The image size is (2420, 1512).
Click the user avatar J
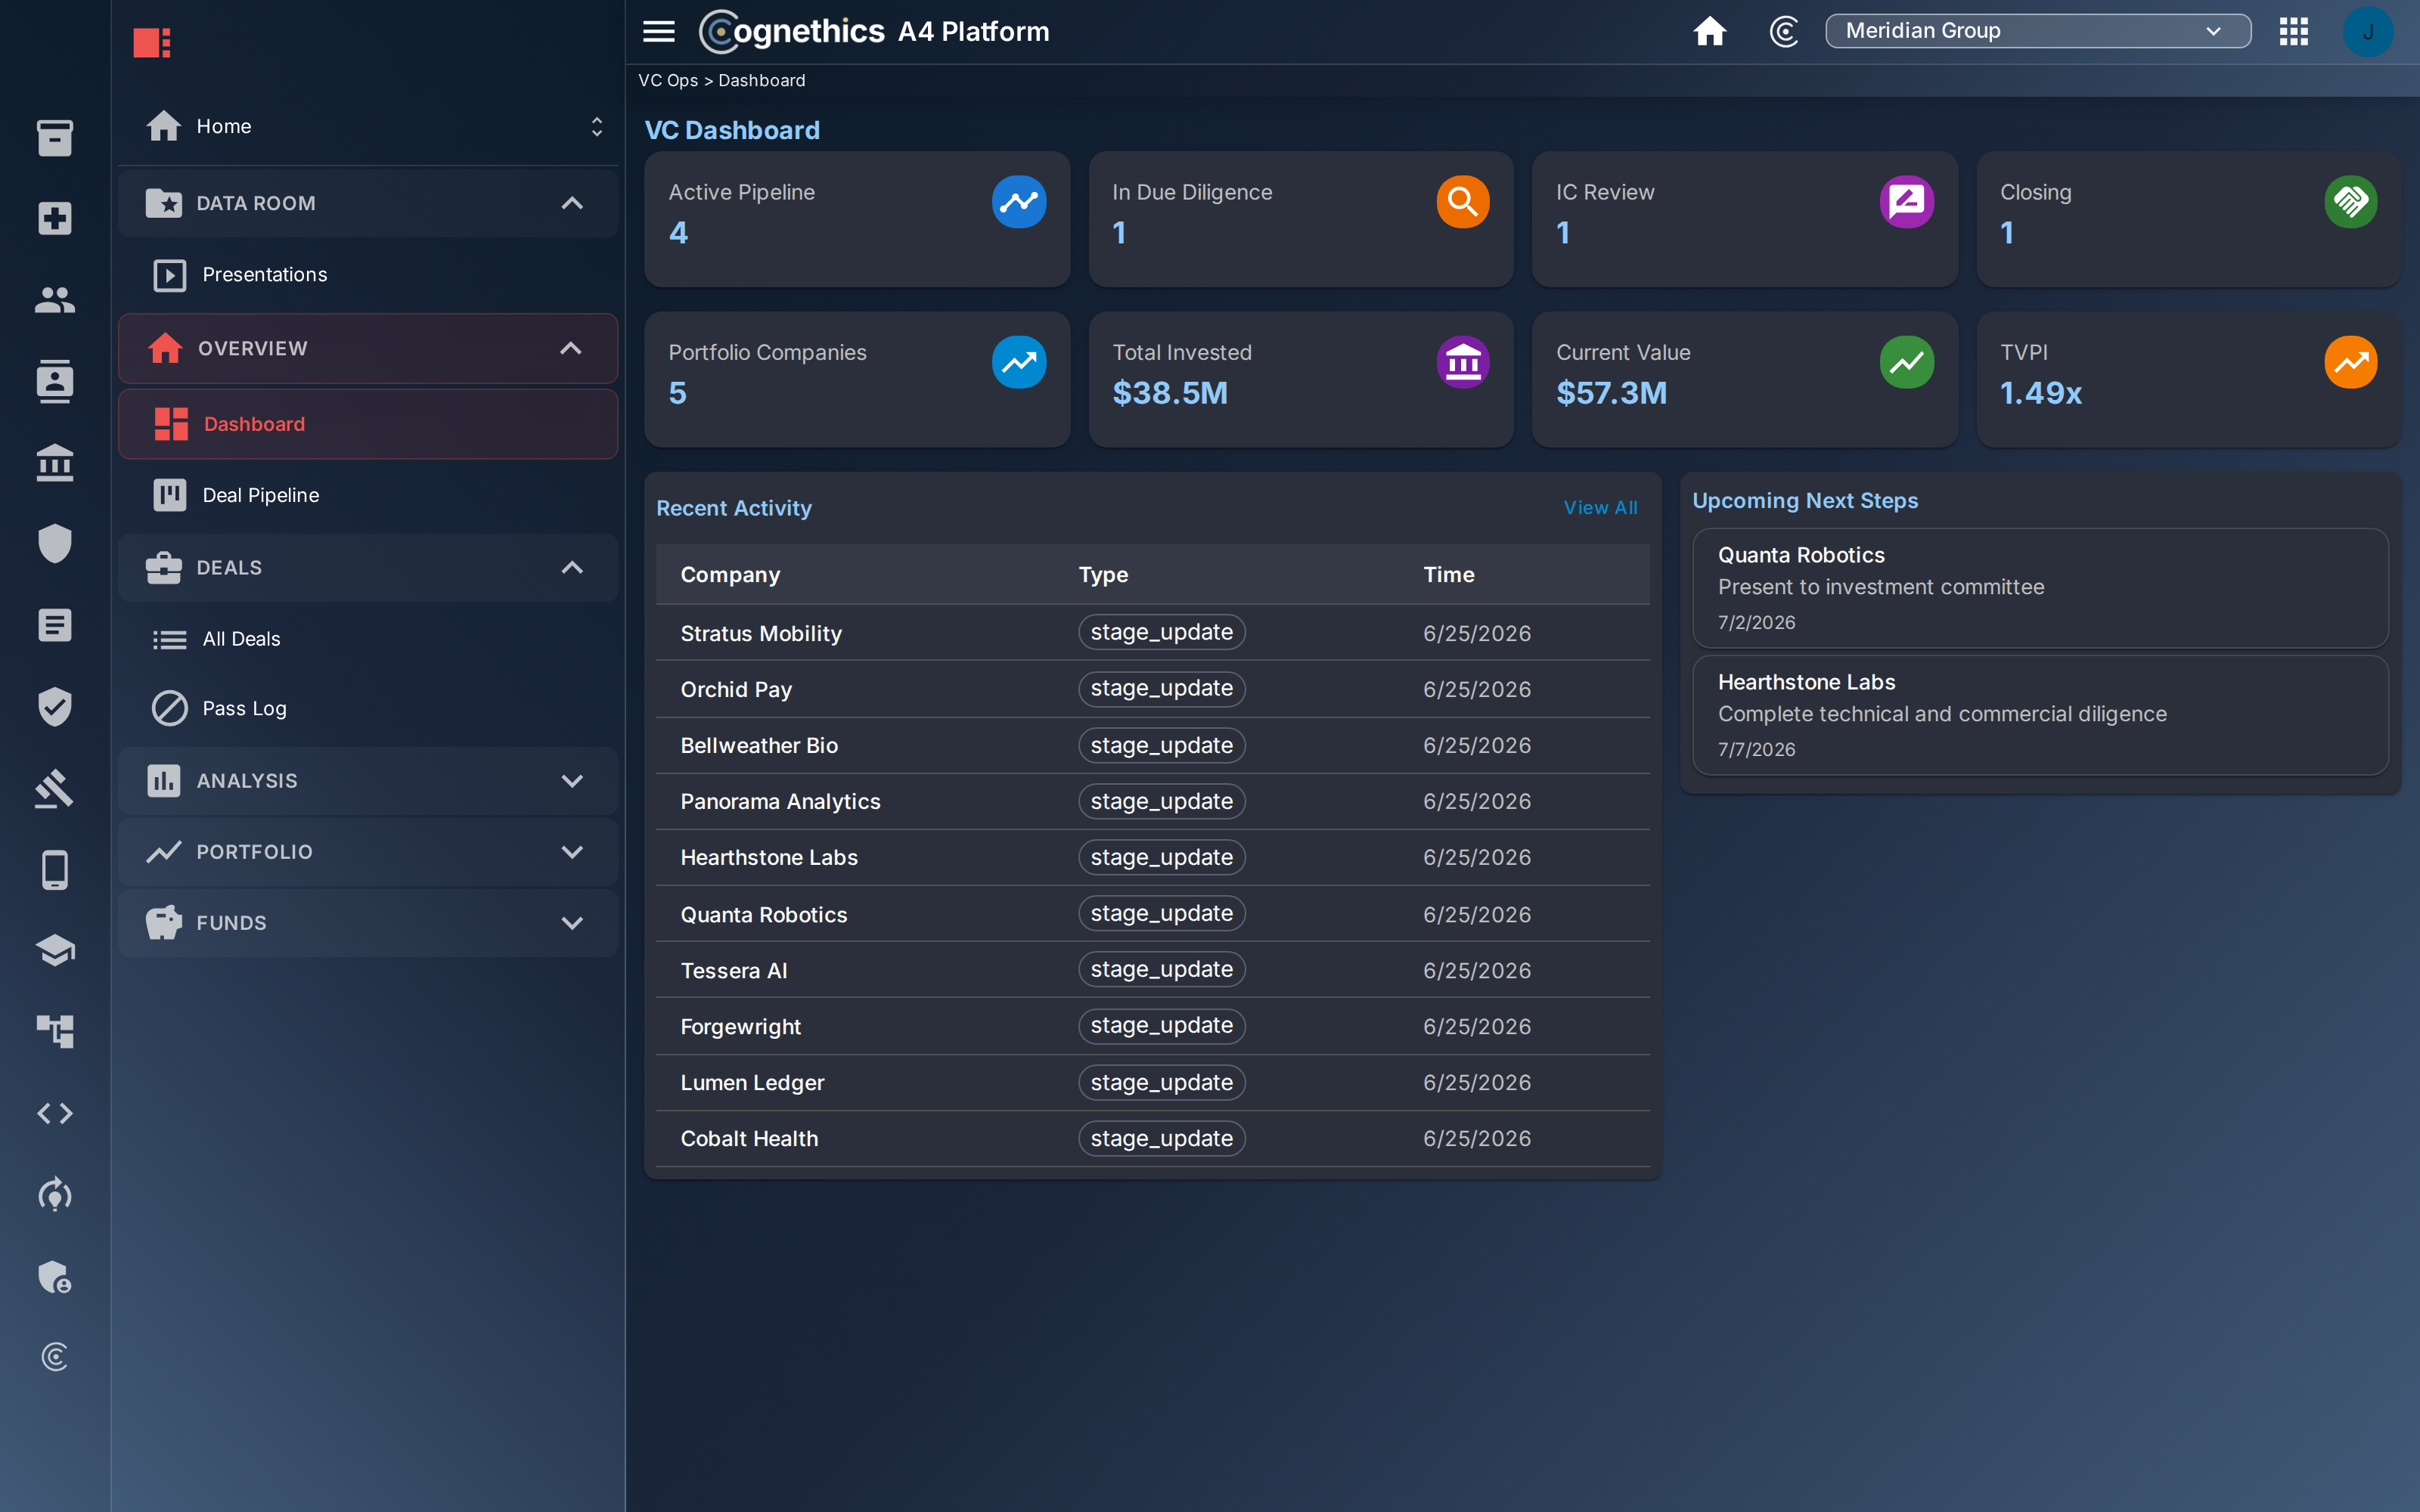[2367, 31]
